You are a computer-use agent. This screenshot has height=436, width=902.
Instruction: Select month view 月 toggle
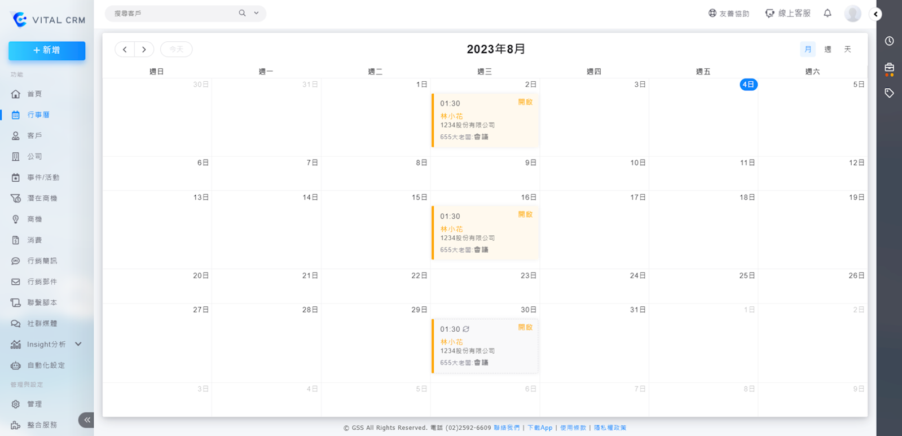tap(808, 50)
